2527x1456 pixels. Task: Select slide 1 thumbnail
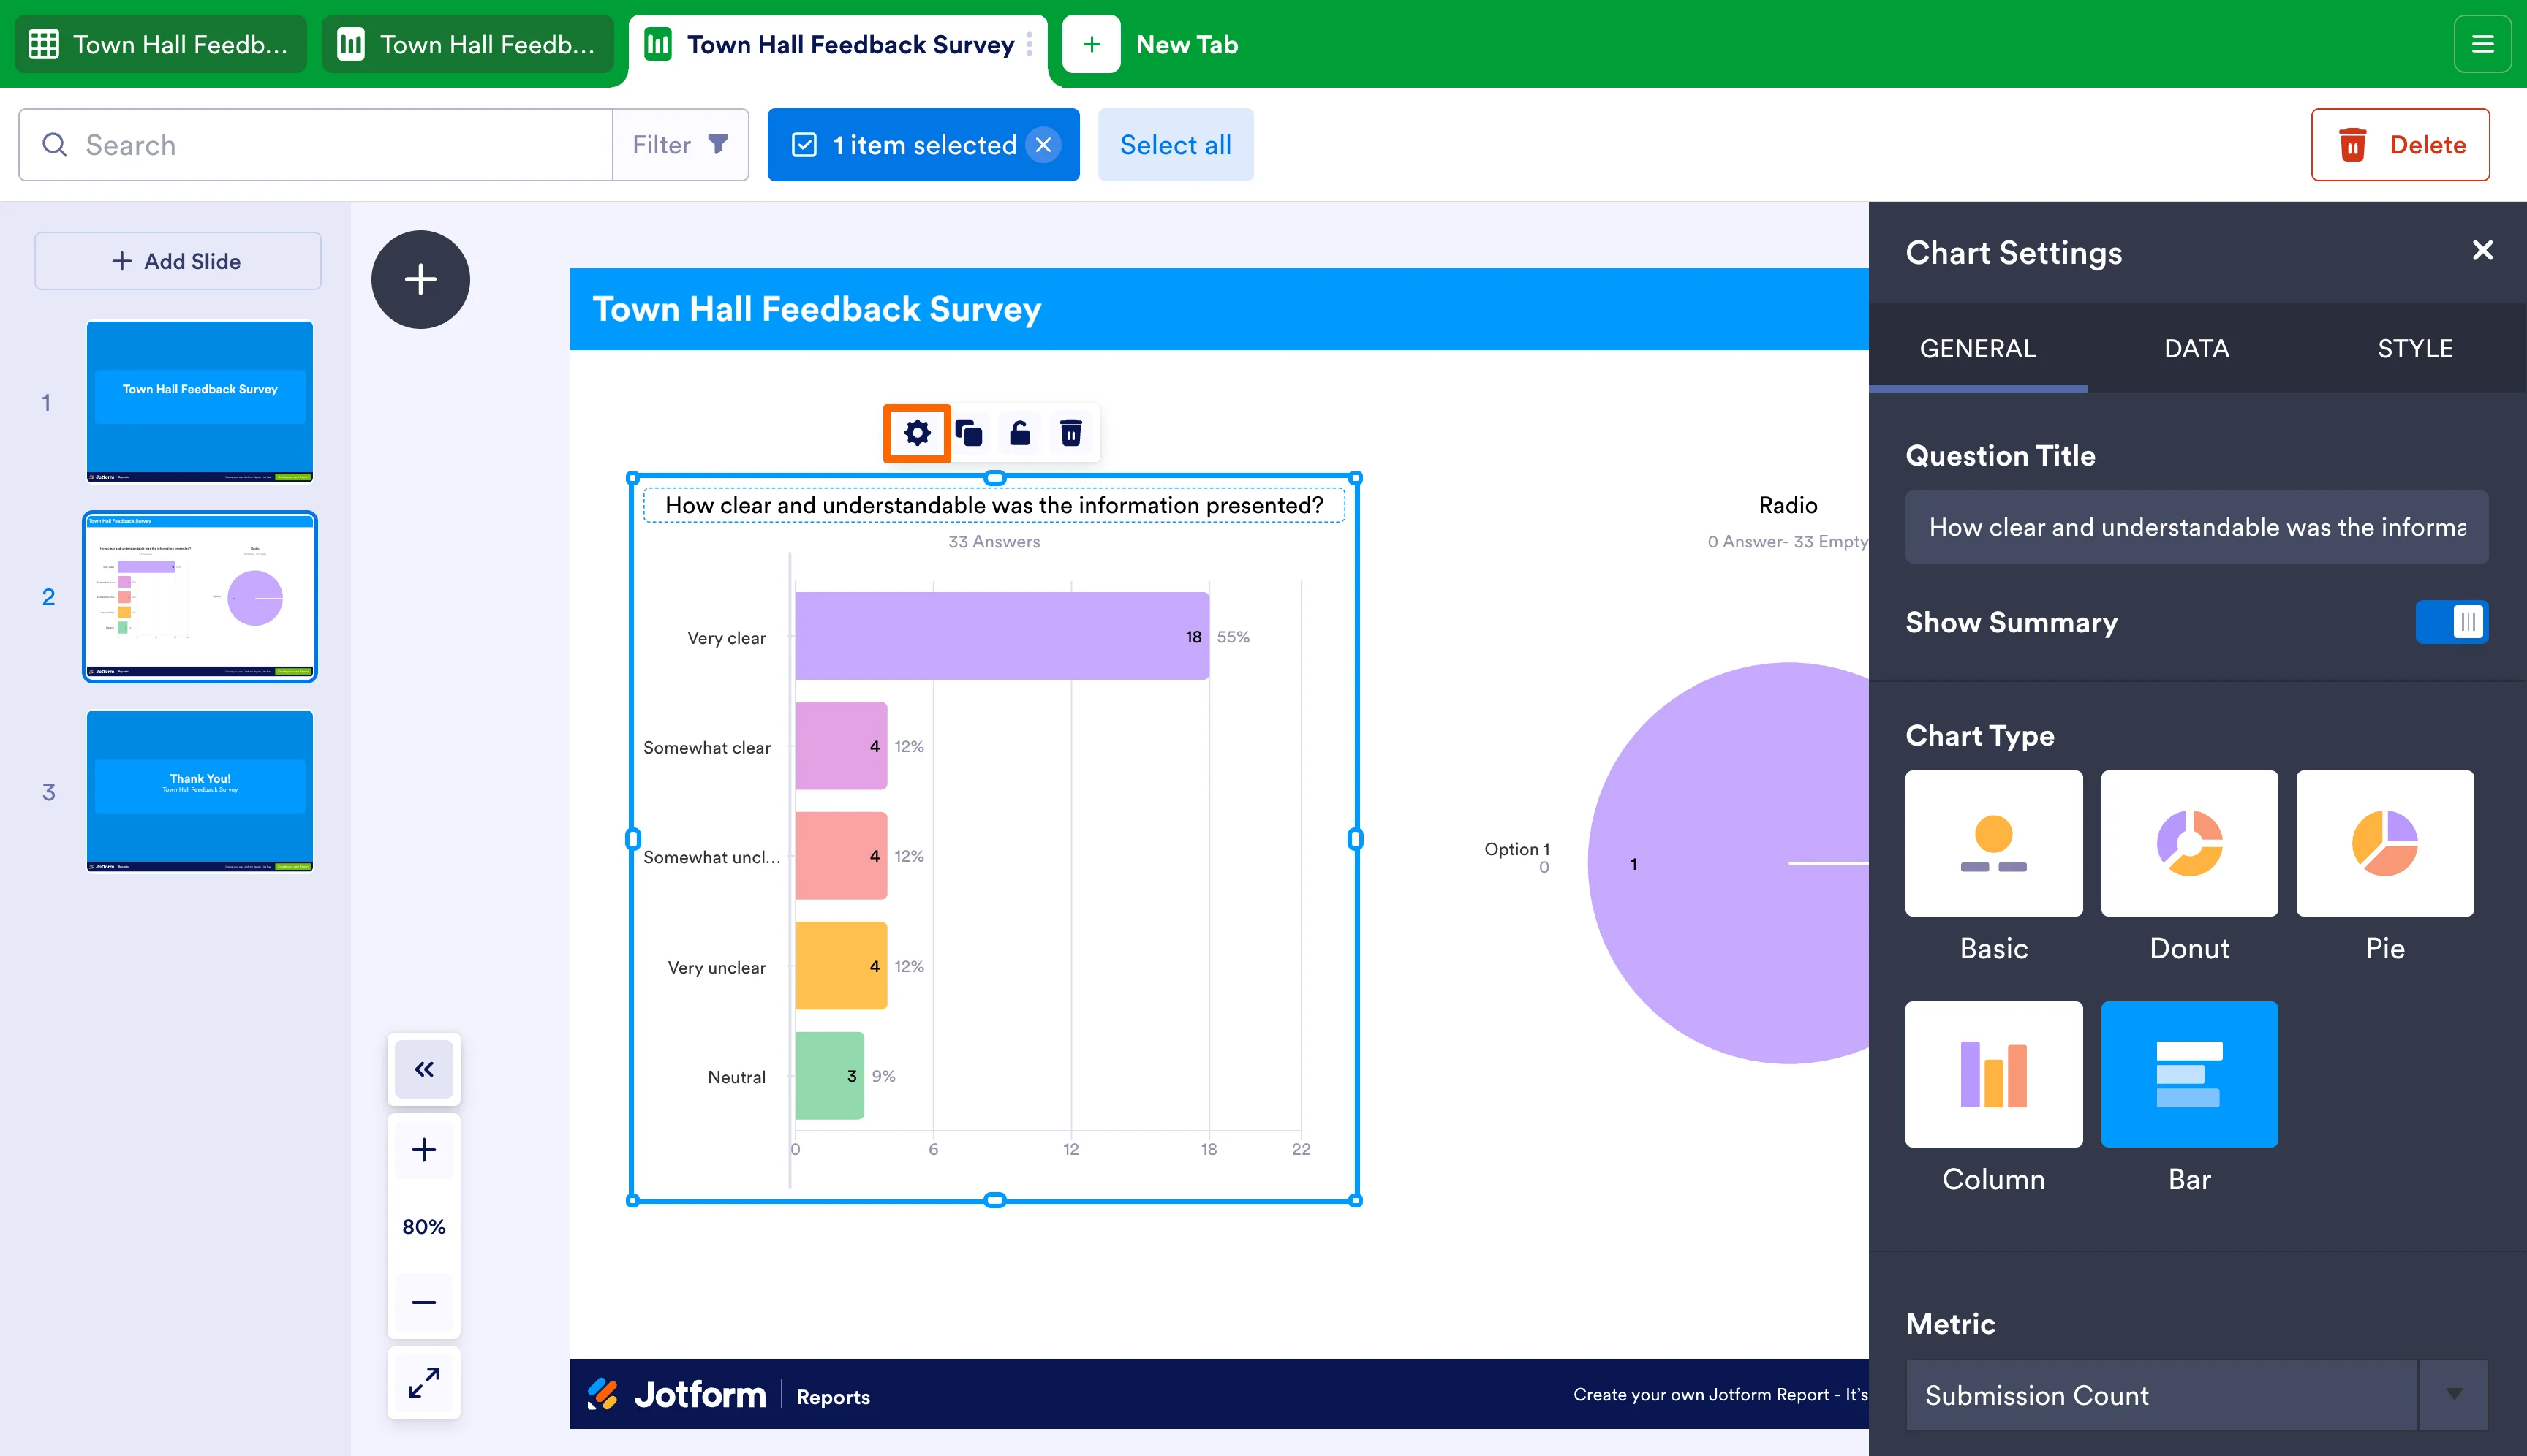pyautogui.click(x=200, y=401)
